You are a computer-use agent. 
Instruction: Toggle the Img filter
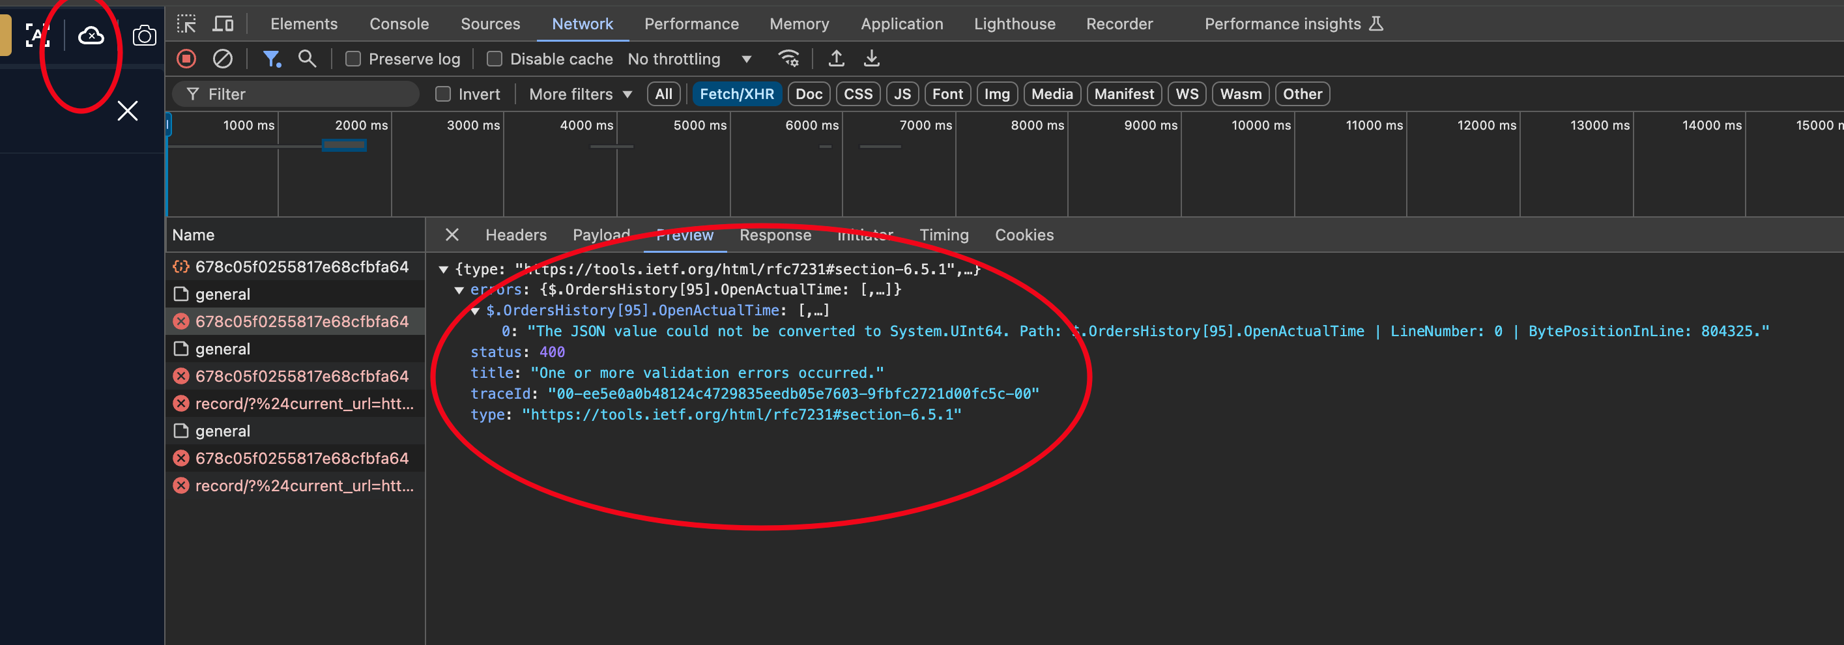pyautogui.click(x=996, y=94)
